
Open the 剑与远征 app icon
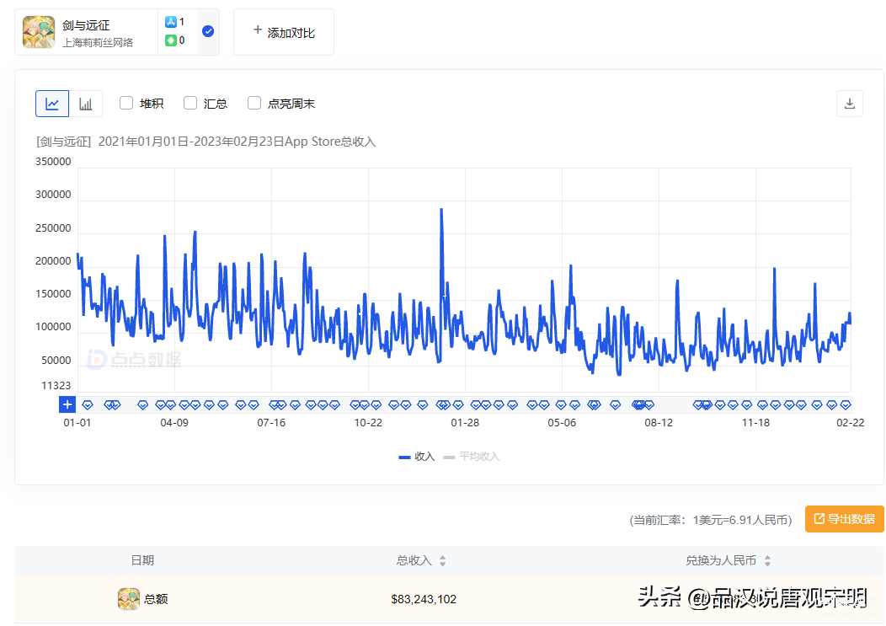point(39,32)
